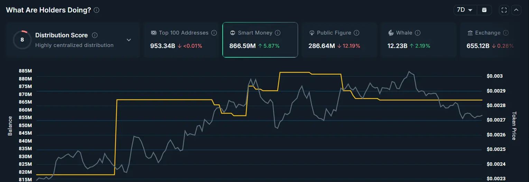Click Public Figure info icon
529x182 pixels.
[356, 33]
